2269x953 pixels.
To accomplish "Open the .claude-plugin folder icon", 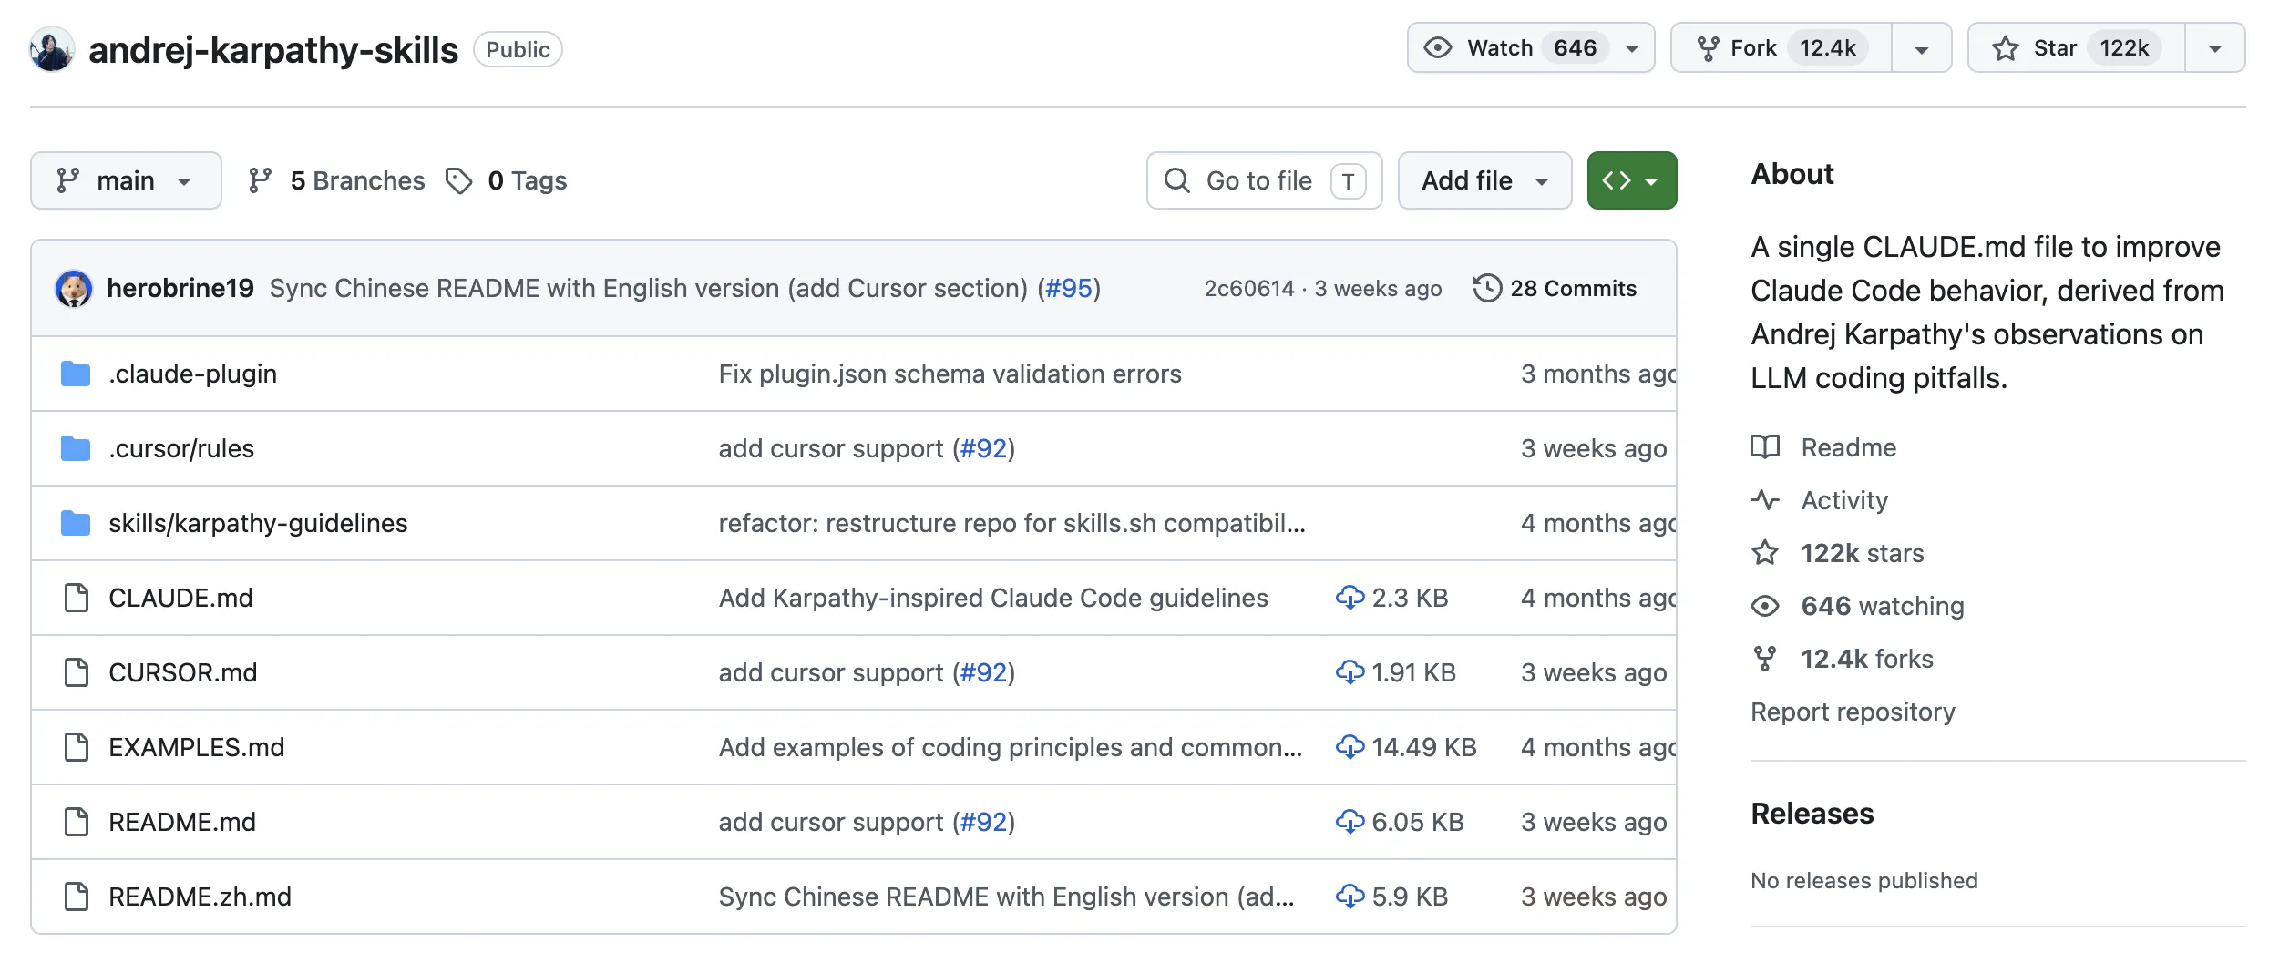I will 76,374.
